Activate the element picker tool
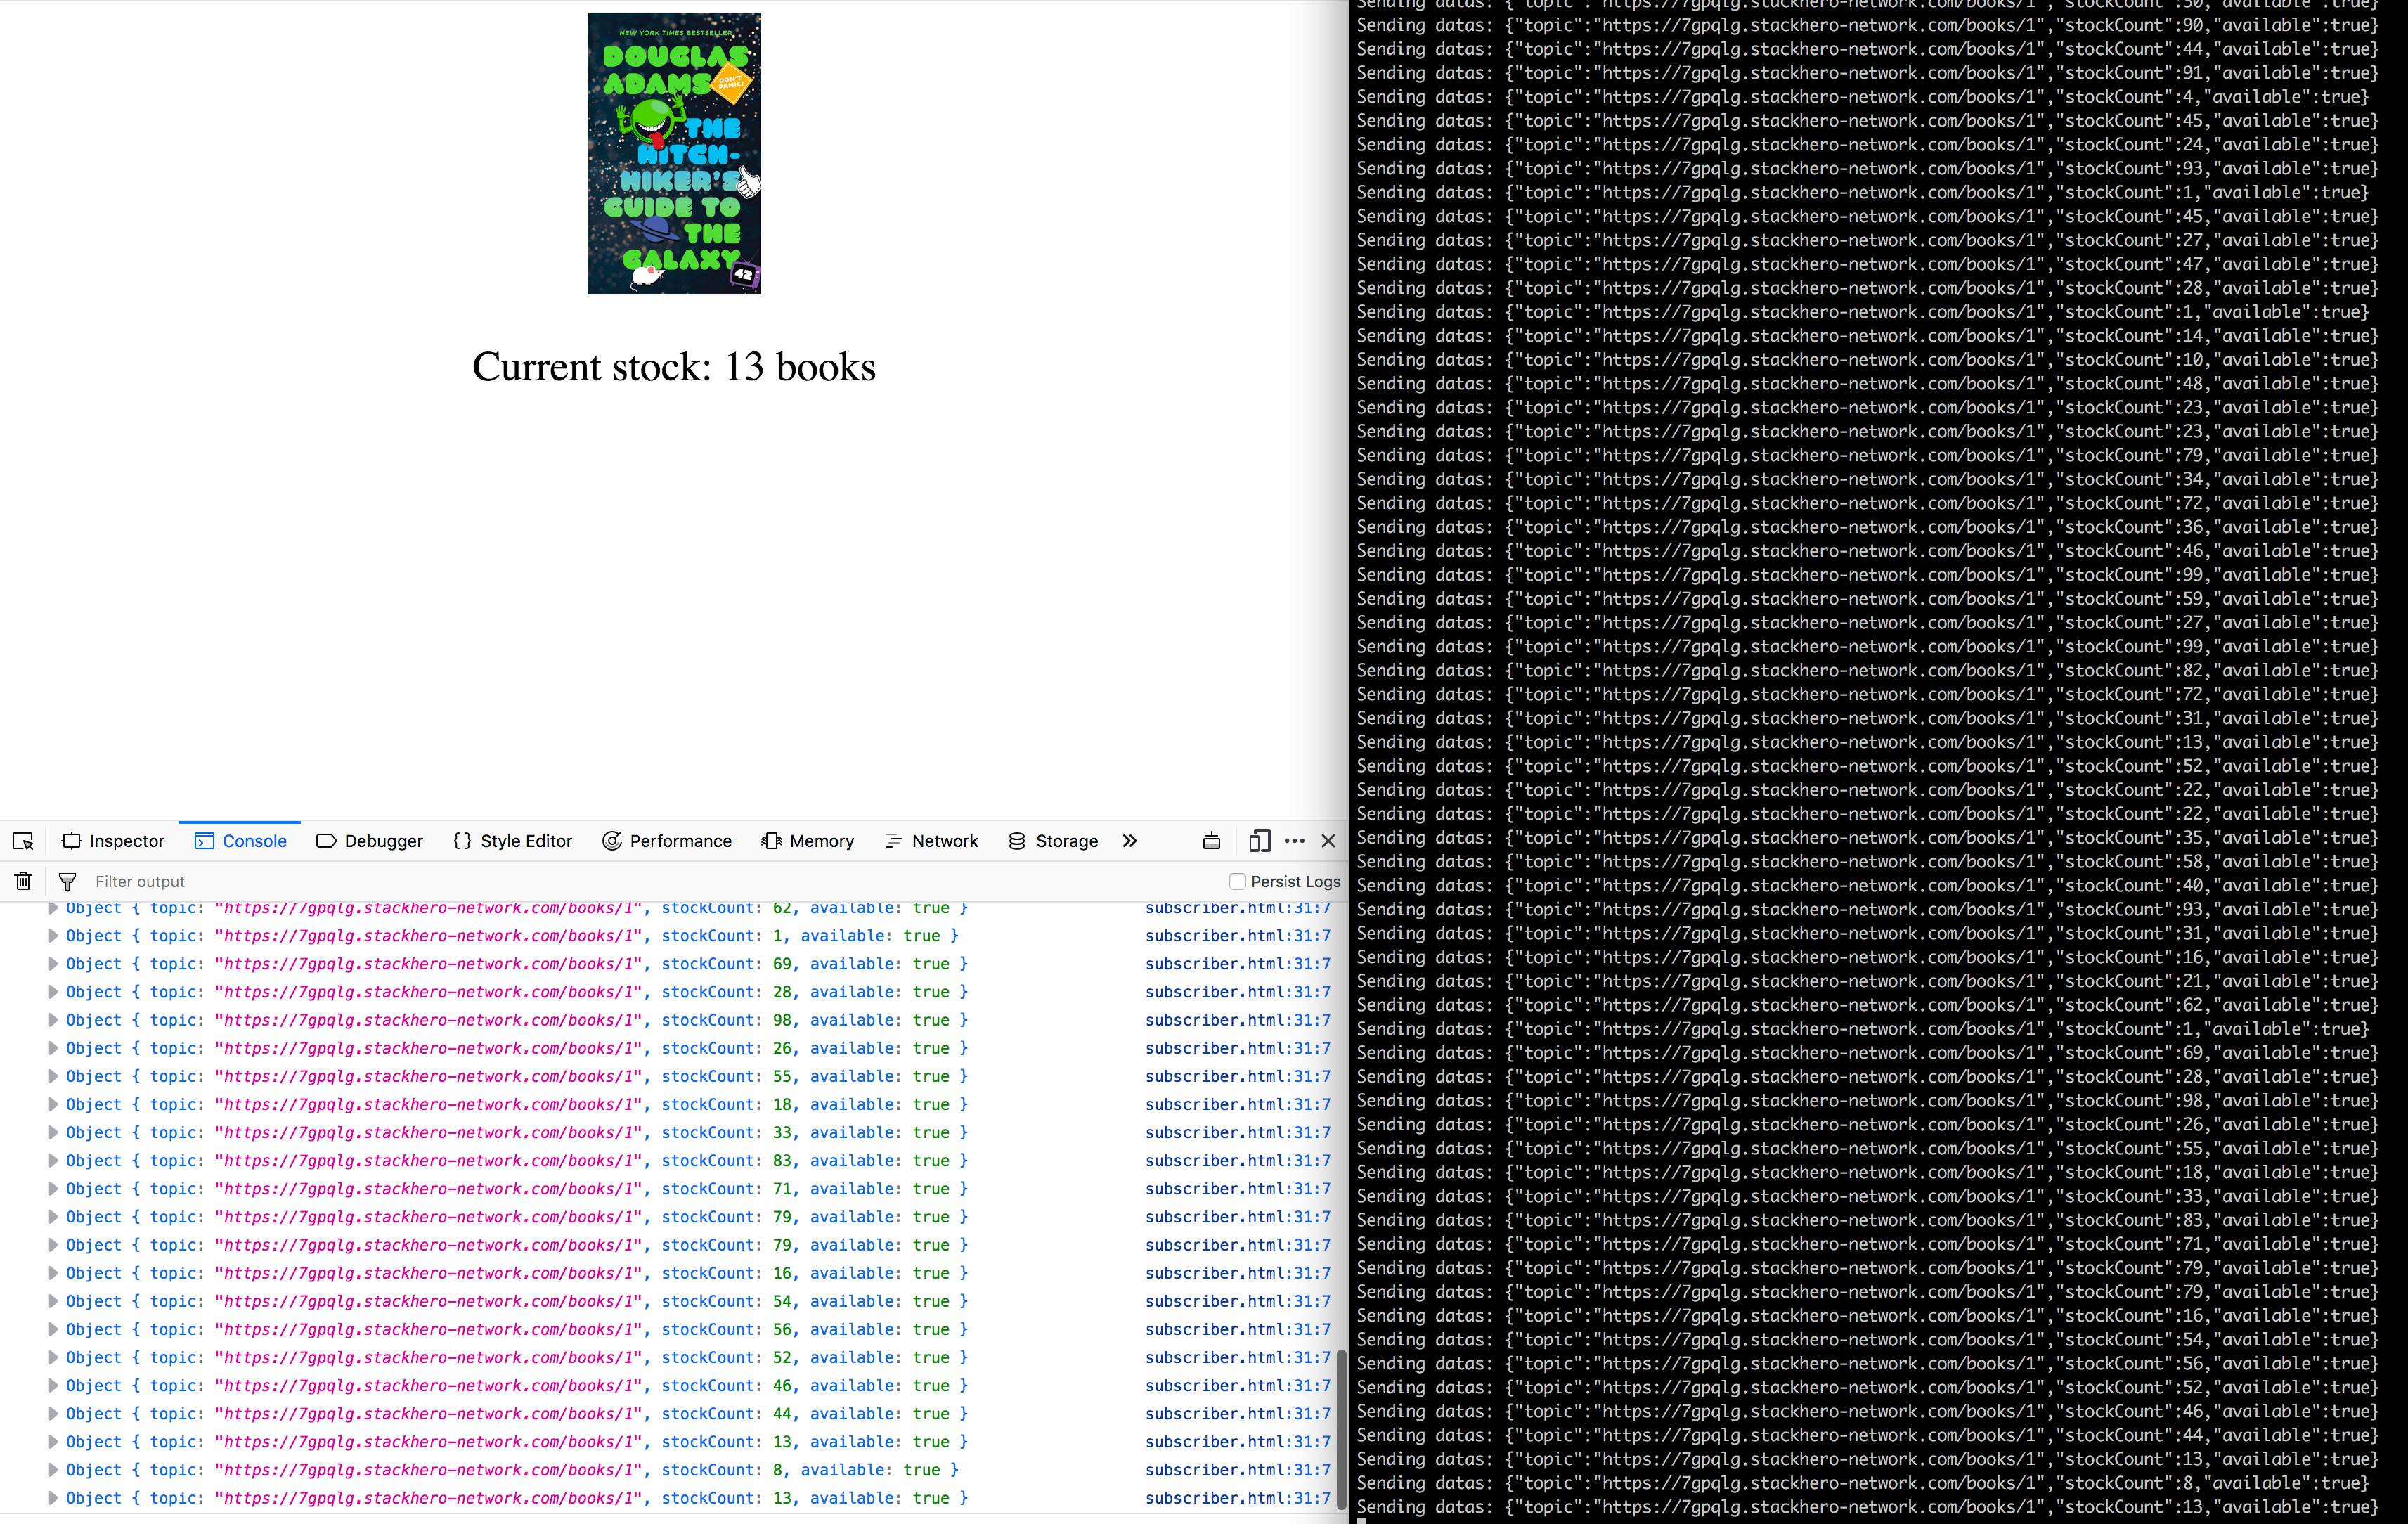This screenshot has height=1524, width=2408. 23,841
